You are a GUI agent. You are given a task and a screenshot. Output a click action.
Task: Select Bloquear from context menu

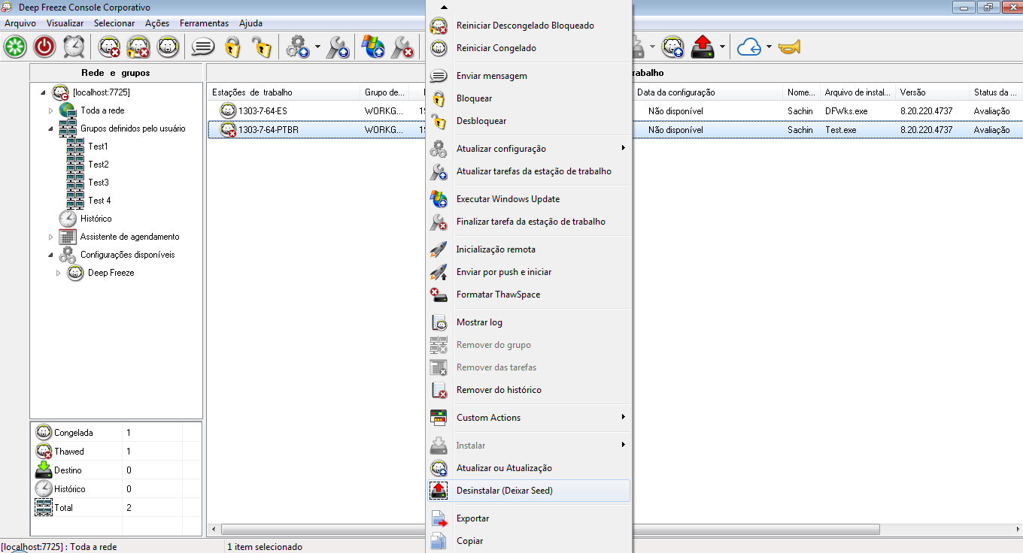point(529,98)
